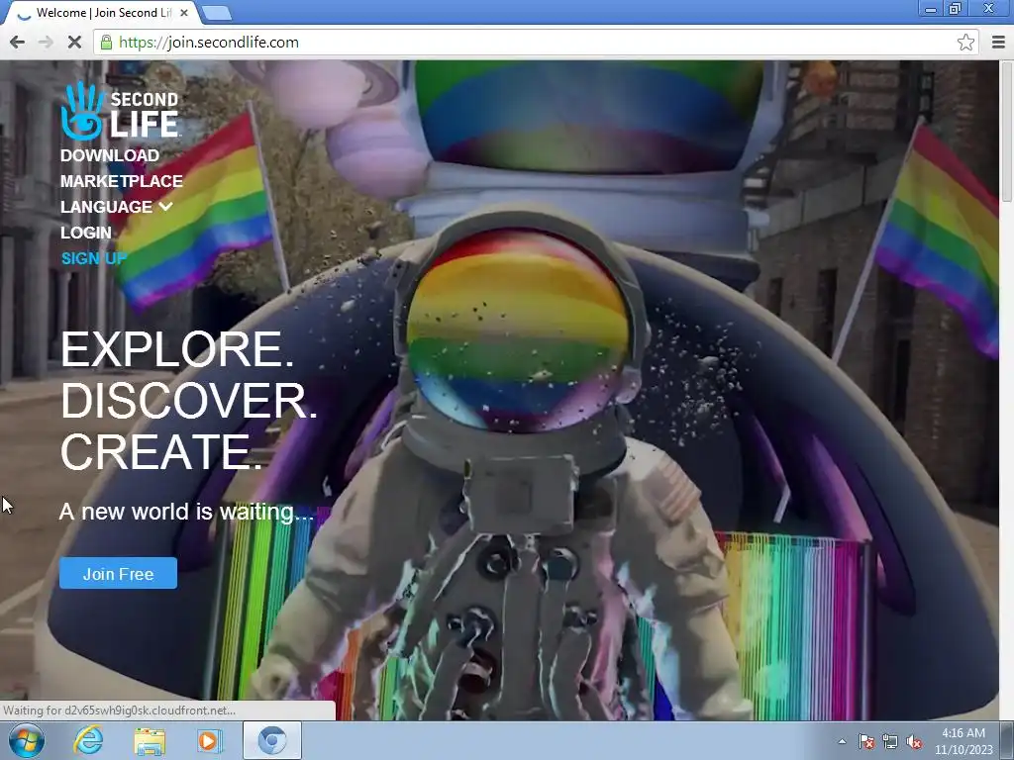1014x760 pixels.
Task: Minimize the Chrome window
Action: pyautogui.click(x=931, y=9)
